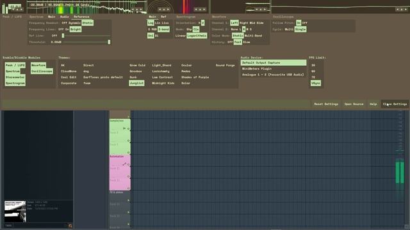The height and width of the screenshot is (230, 410).
Task: Toggle the Peak / LUFS module
Action: tap(15, 65)
